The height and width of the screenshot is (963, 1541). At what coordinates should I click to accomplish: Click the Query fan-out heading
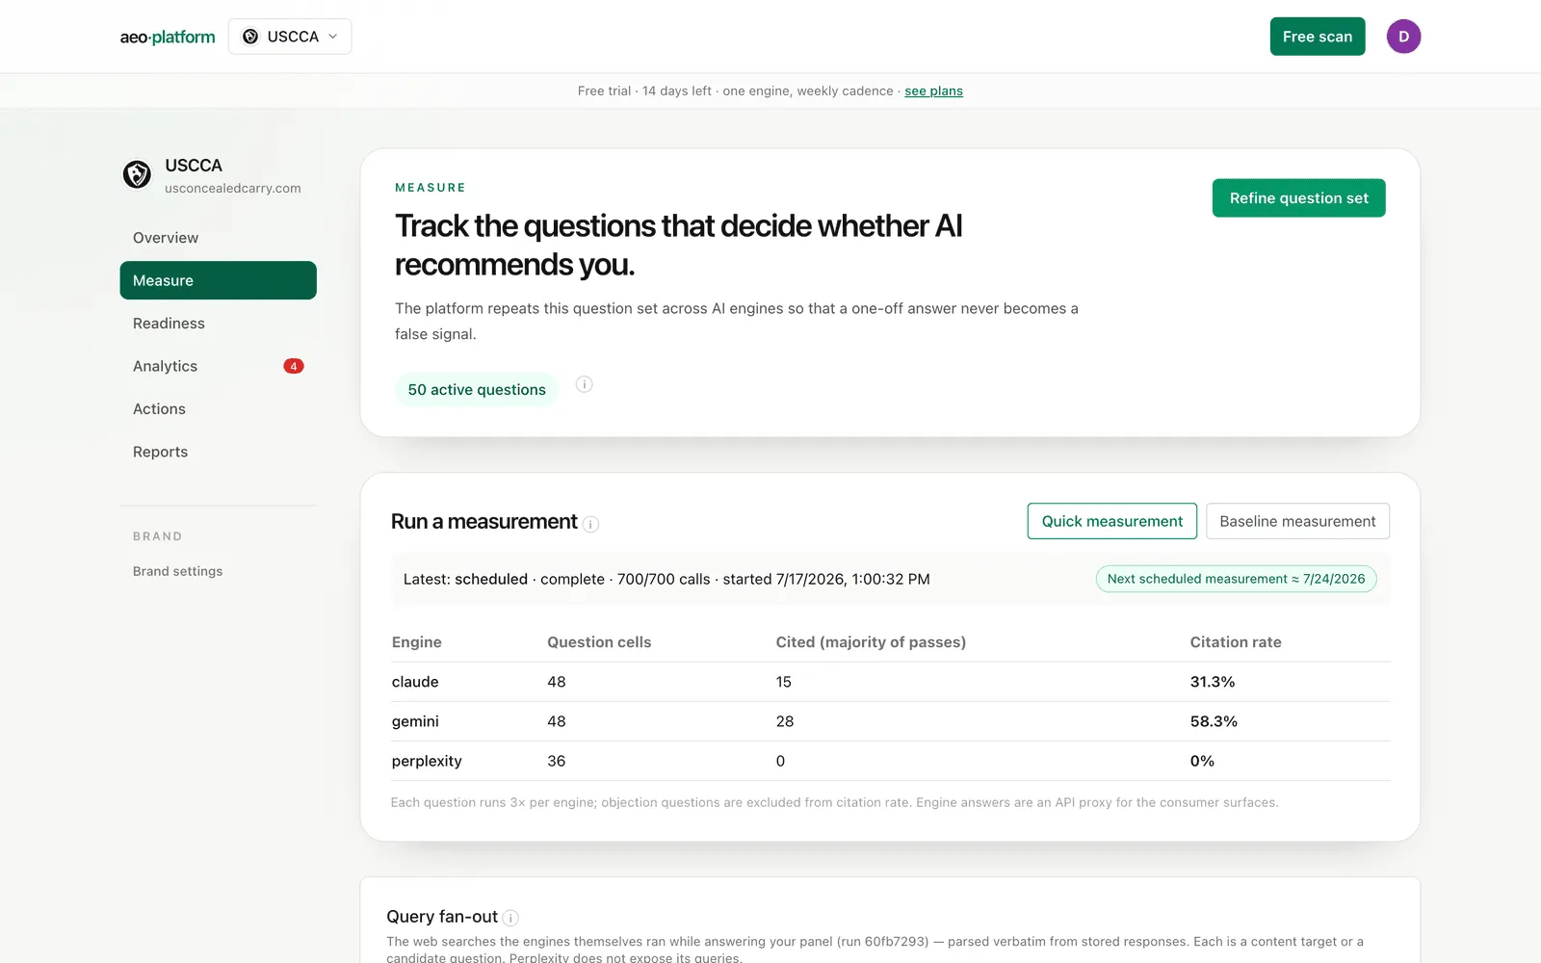[x=442, y=917]
